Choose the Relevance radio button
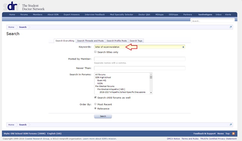Image resolution: width=242 pixels, height=141 pixels. tap(95, 109)
